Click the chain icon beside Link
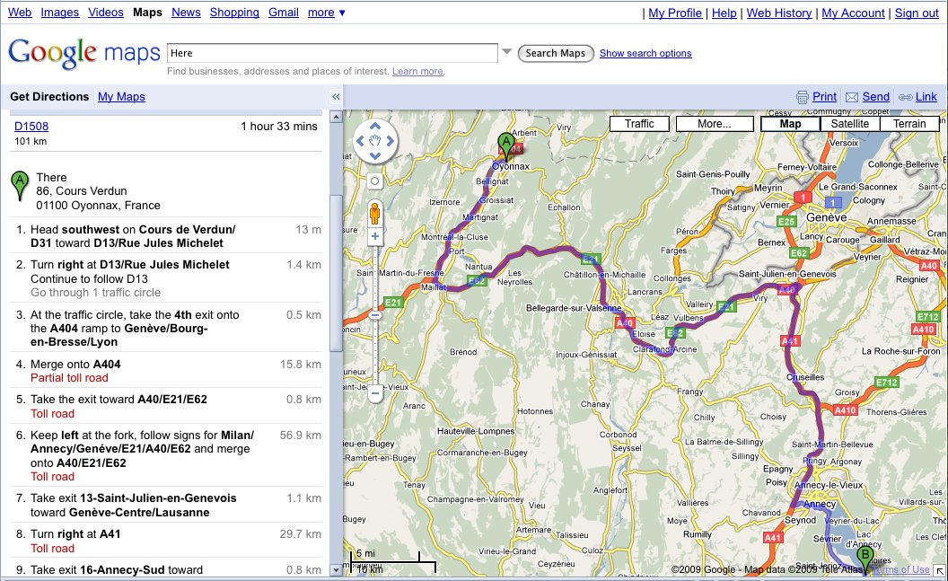Image resolution: width=948 pixels, height=581 pixels. pyautogui.click(x=906, y=97)
